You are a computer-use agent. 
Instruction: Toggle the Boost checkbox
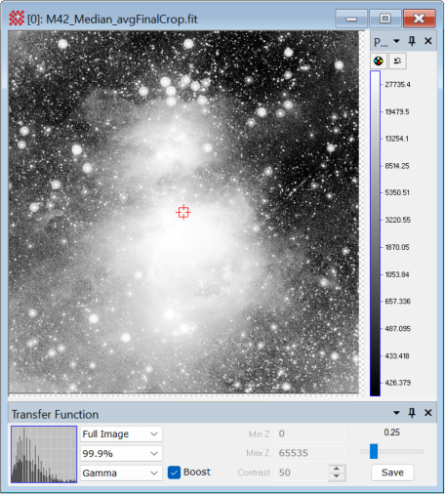point(174,473)
